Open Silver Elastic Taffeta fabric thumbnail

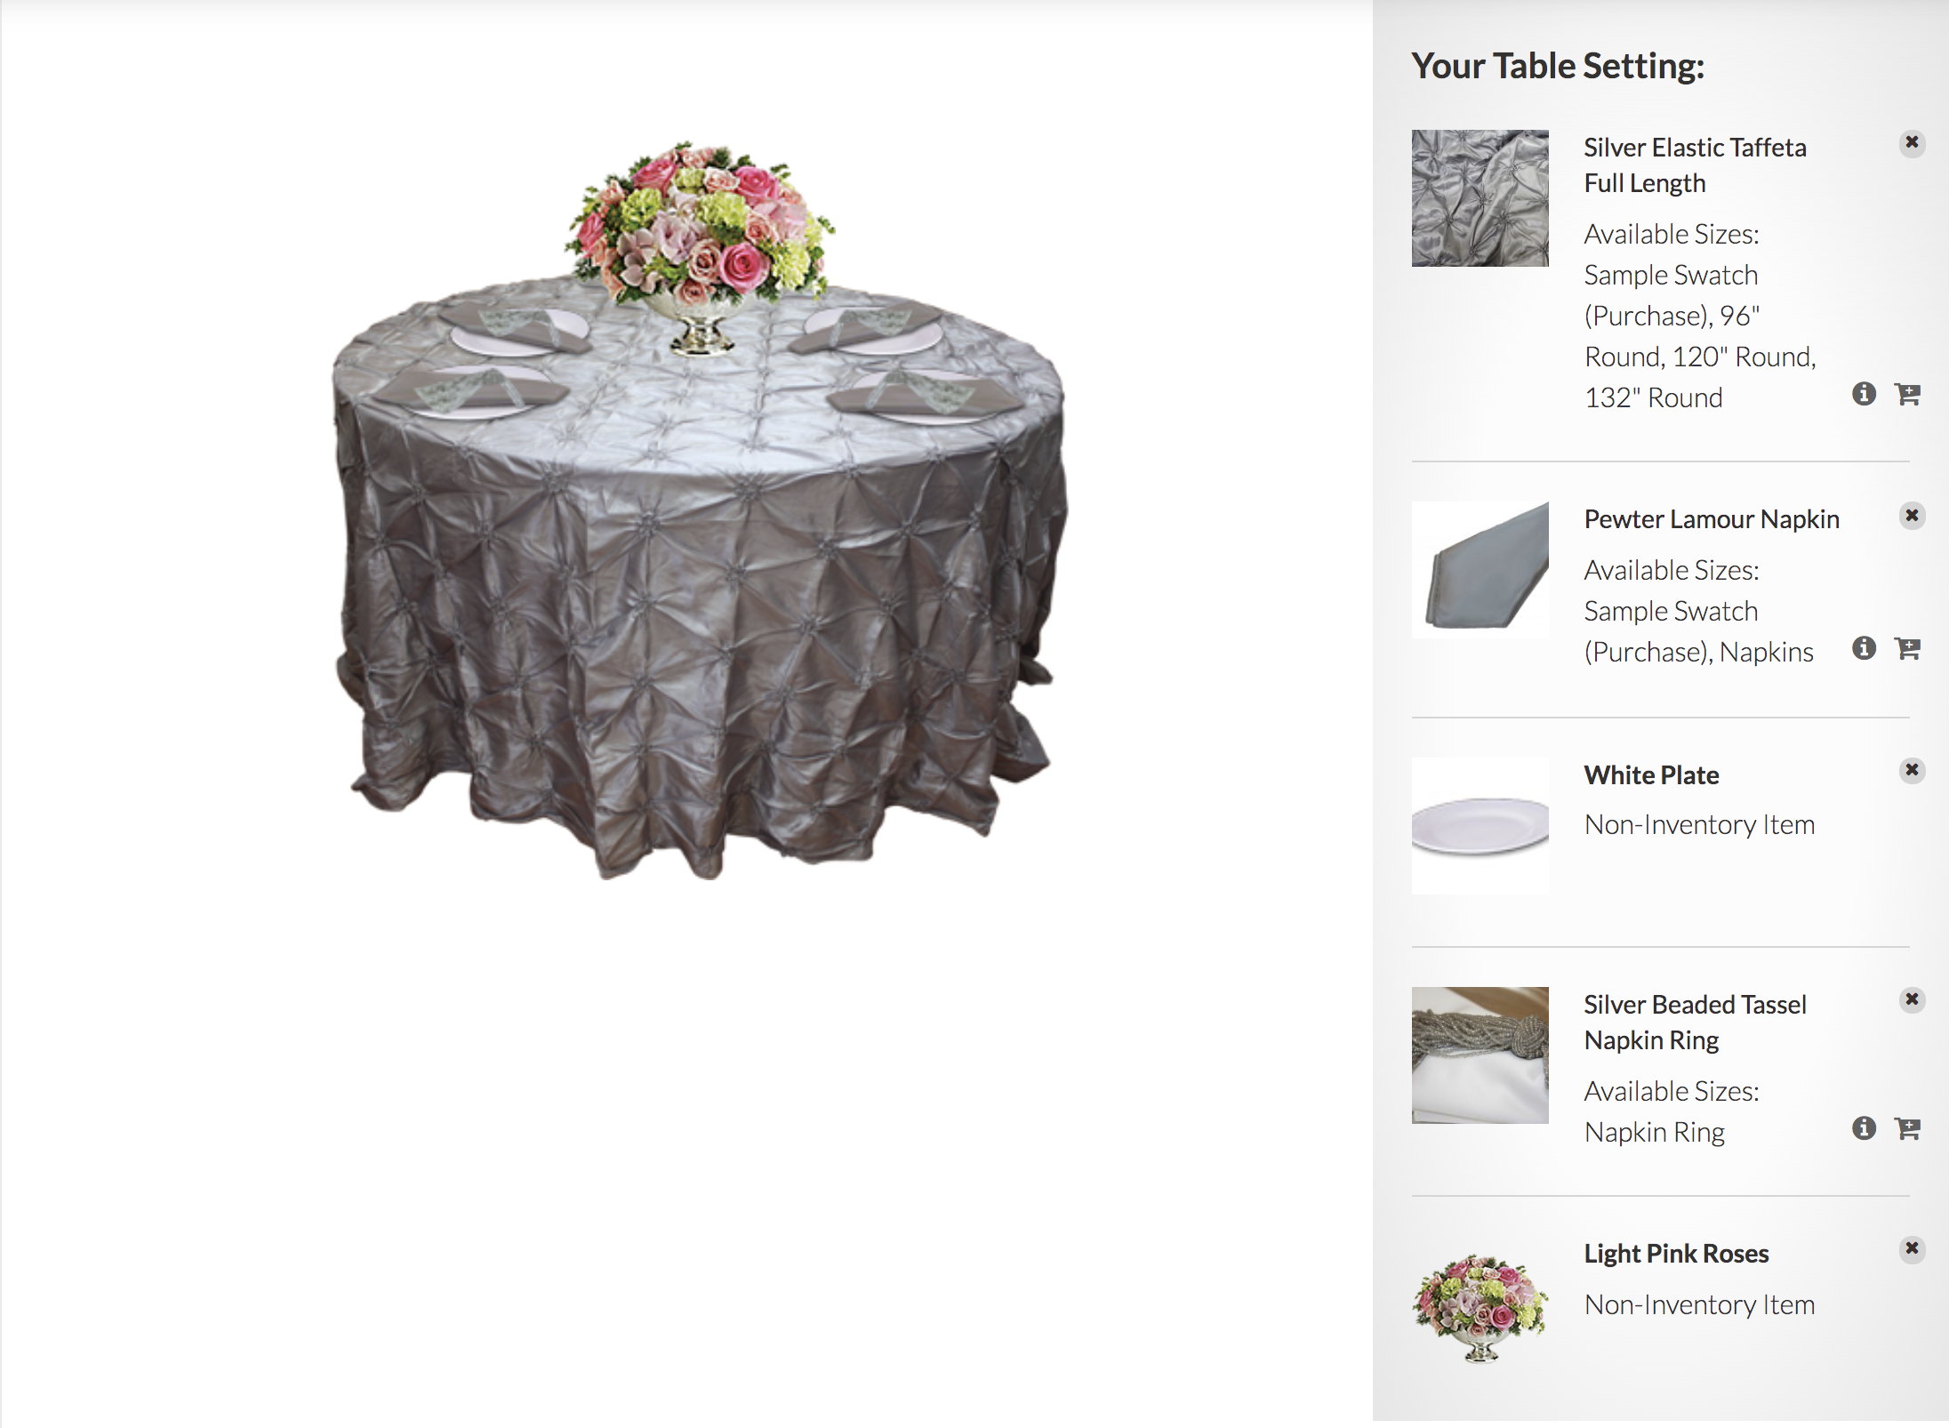click(x=1480, y=198)
